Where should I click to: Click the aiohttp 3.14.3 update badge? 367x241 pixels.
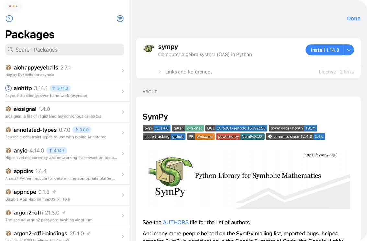point(60,88)
